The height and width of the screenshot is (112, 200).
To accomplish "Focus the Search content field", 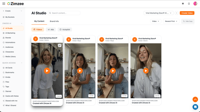I will [x=64, y=13].
